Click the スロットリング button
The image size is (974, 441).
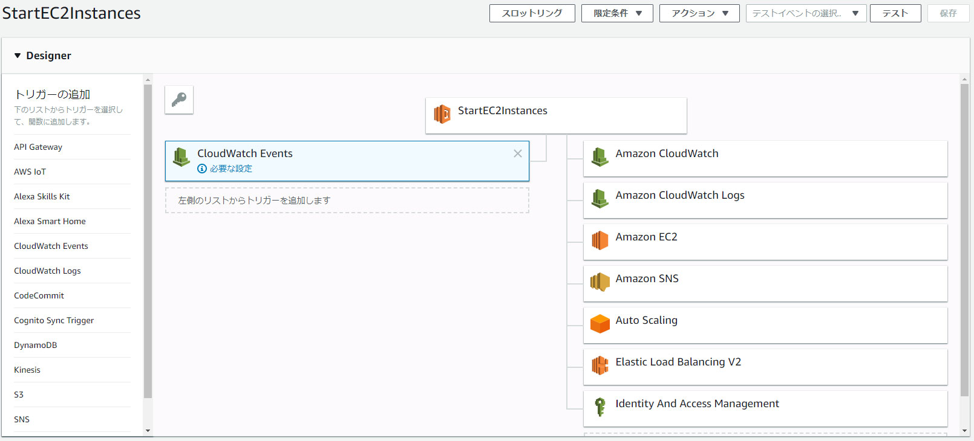point(532,13)
